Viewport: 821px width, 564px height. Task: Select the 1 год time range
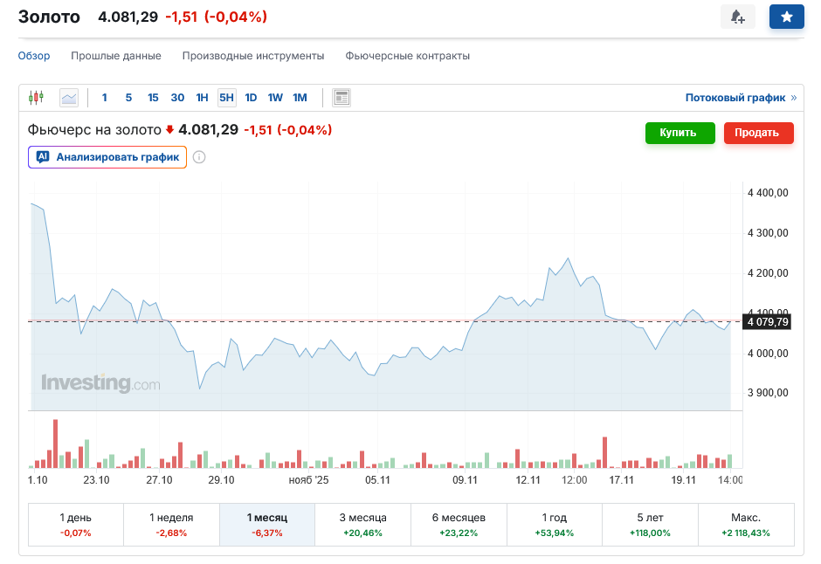[555, 525]
